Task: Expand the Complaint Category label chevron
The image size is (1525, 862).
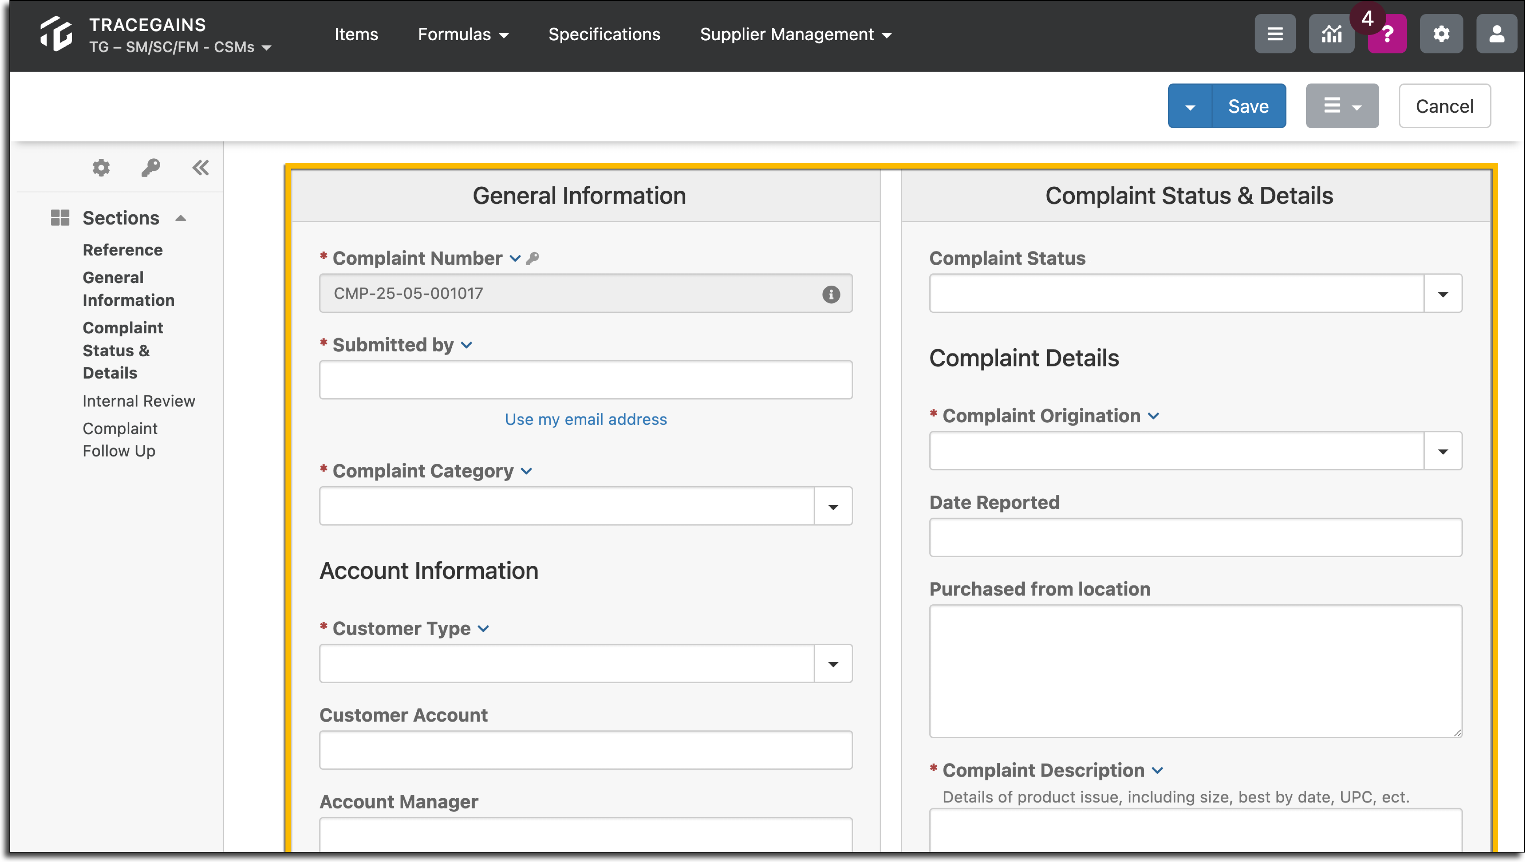Action: point(526,471)
